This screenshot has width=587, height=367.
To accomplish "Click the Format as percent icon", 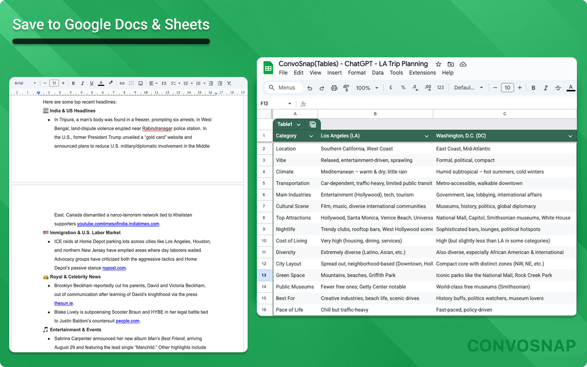I will [404, 88].
